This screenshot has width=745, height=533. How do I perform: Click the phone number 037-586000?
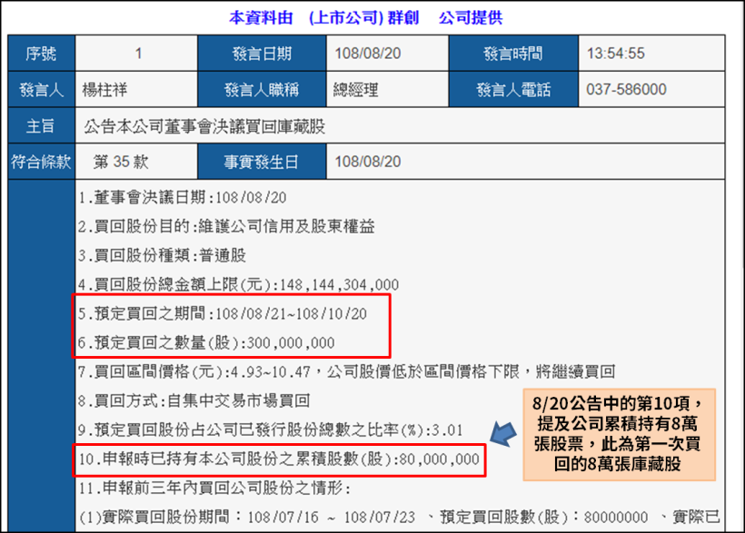click(626, 89)
